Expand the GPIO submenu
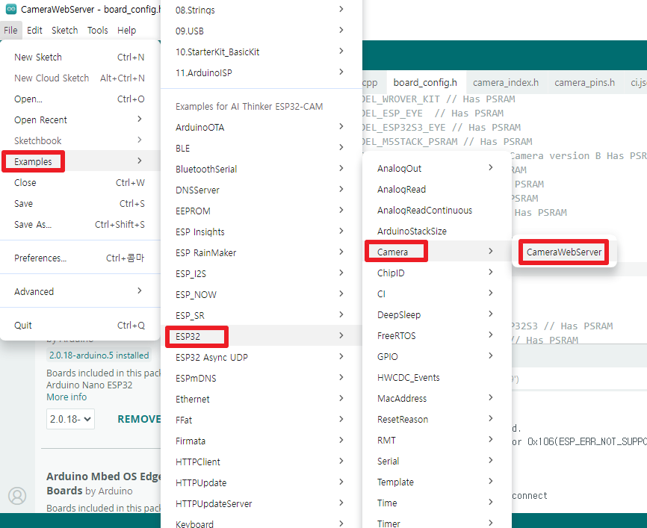The width and height of the screenshot is (647, 528). (437, 356)
